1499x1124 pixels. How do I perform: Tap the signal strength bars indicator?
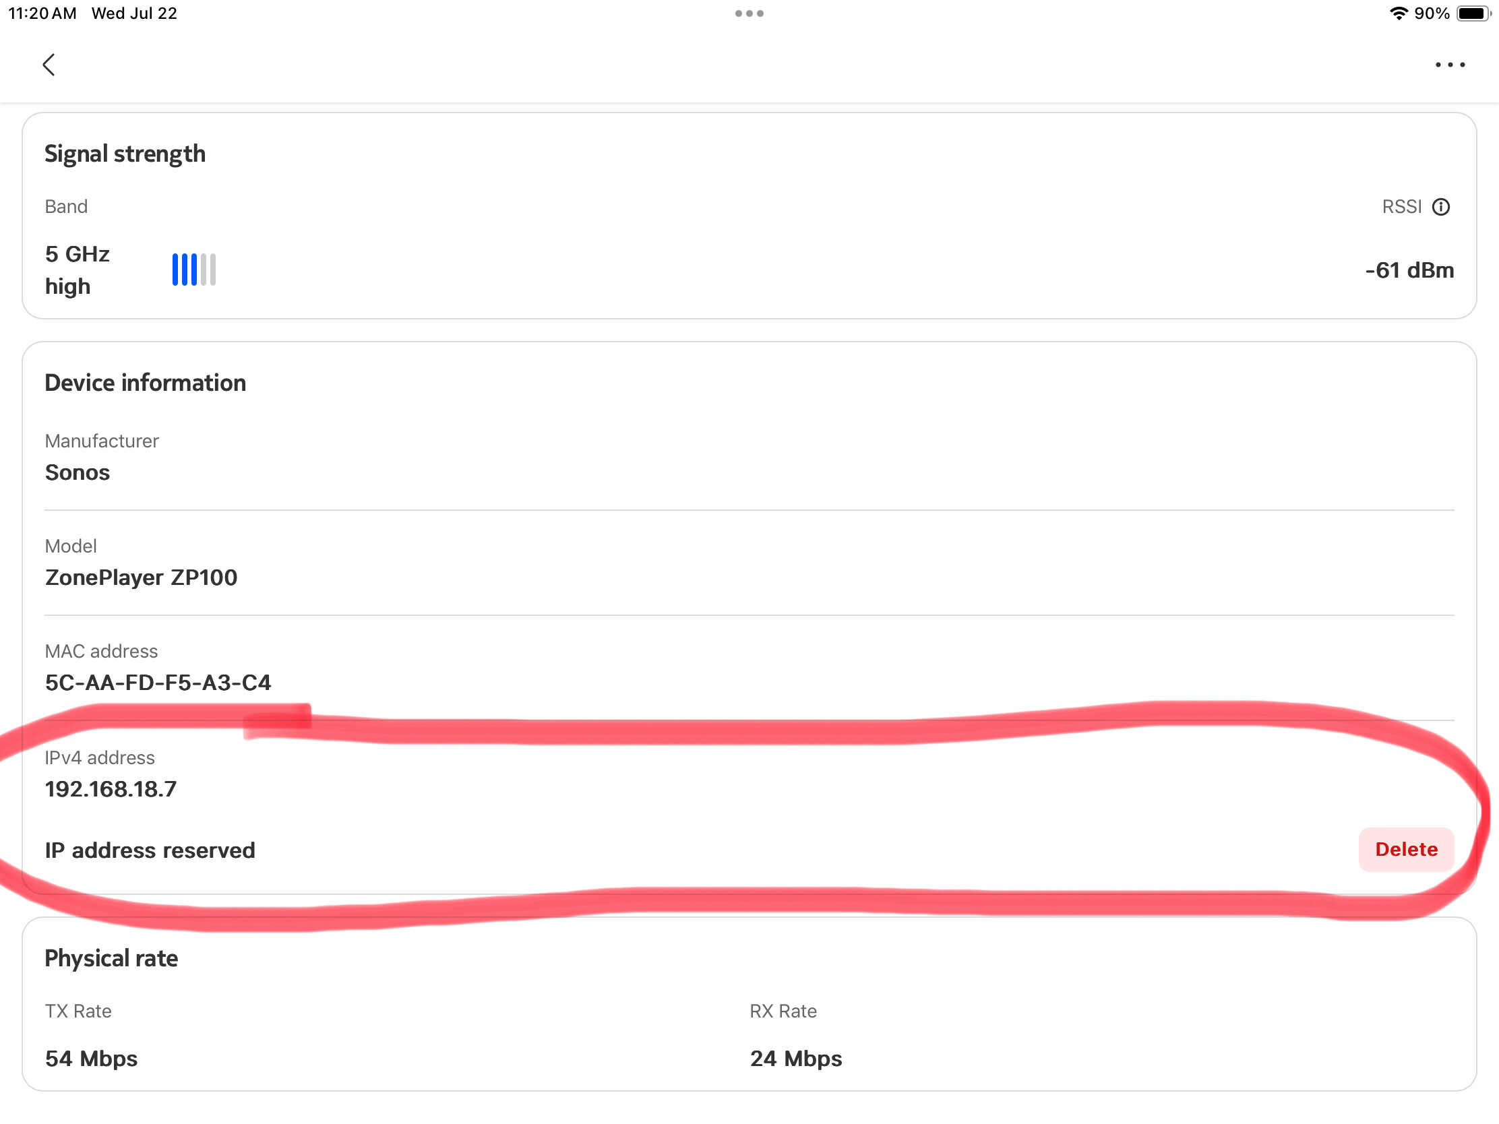click(194, 270)
